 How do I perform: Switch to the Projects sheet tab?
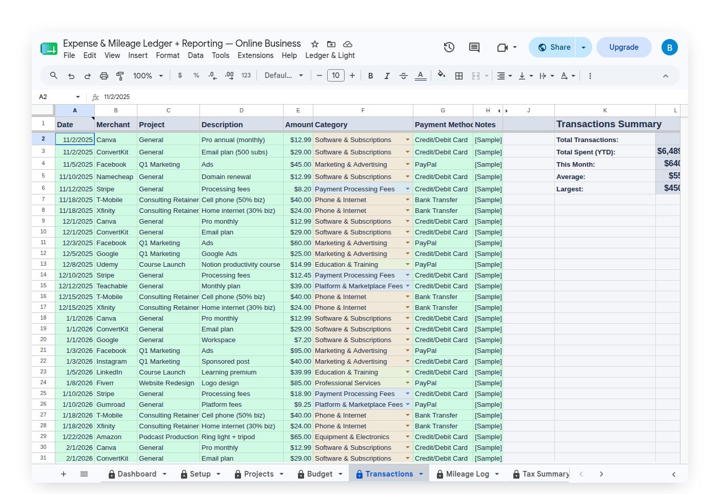coord(259,474)
